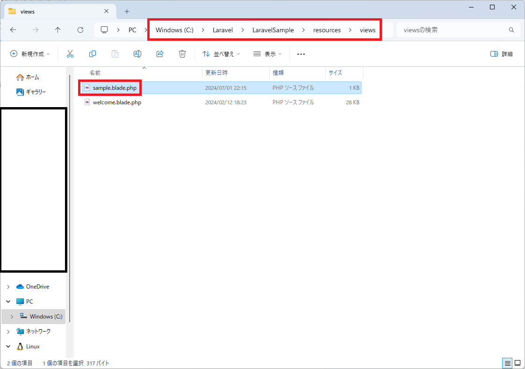Click the Copy icon in toolbar
Image resolution: width=525 pixels, height=369 pixels.
tap(93, 54)
